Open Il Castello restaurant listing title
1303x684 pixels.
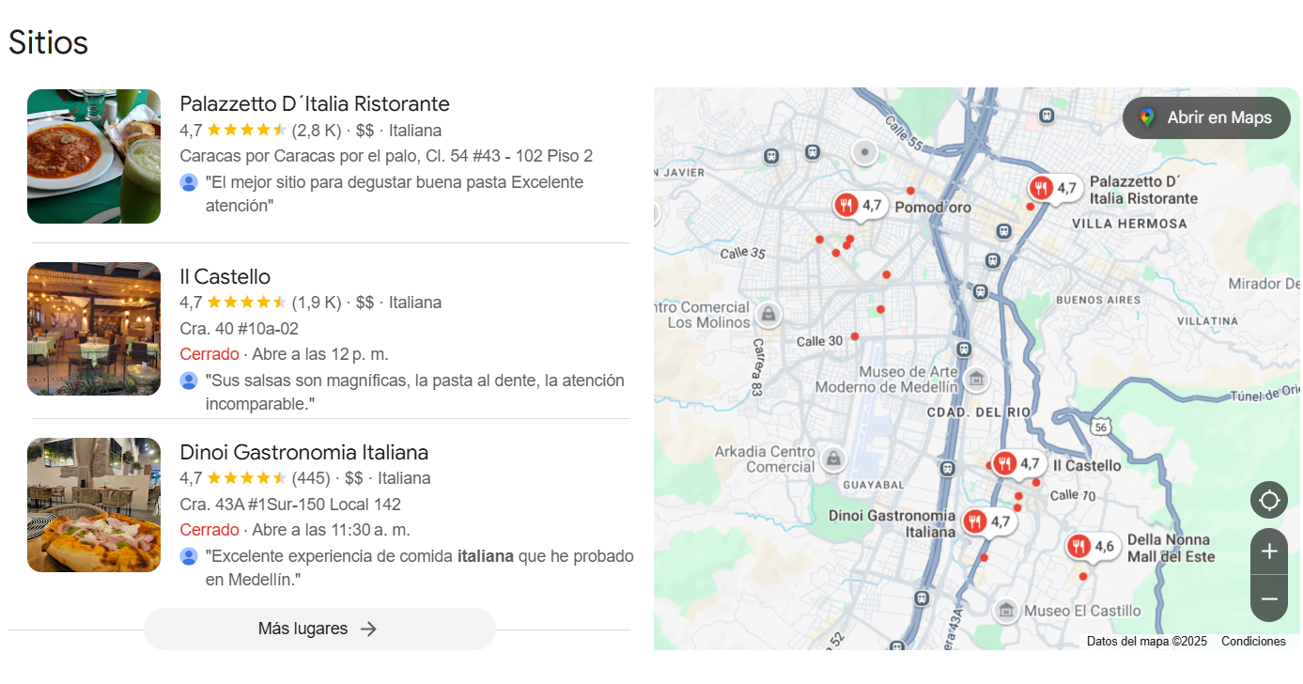pos(225,276)
